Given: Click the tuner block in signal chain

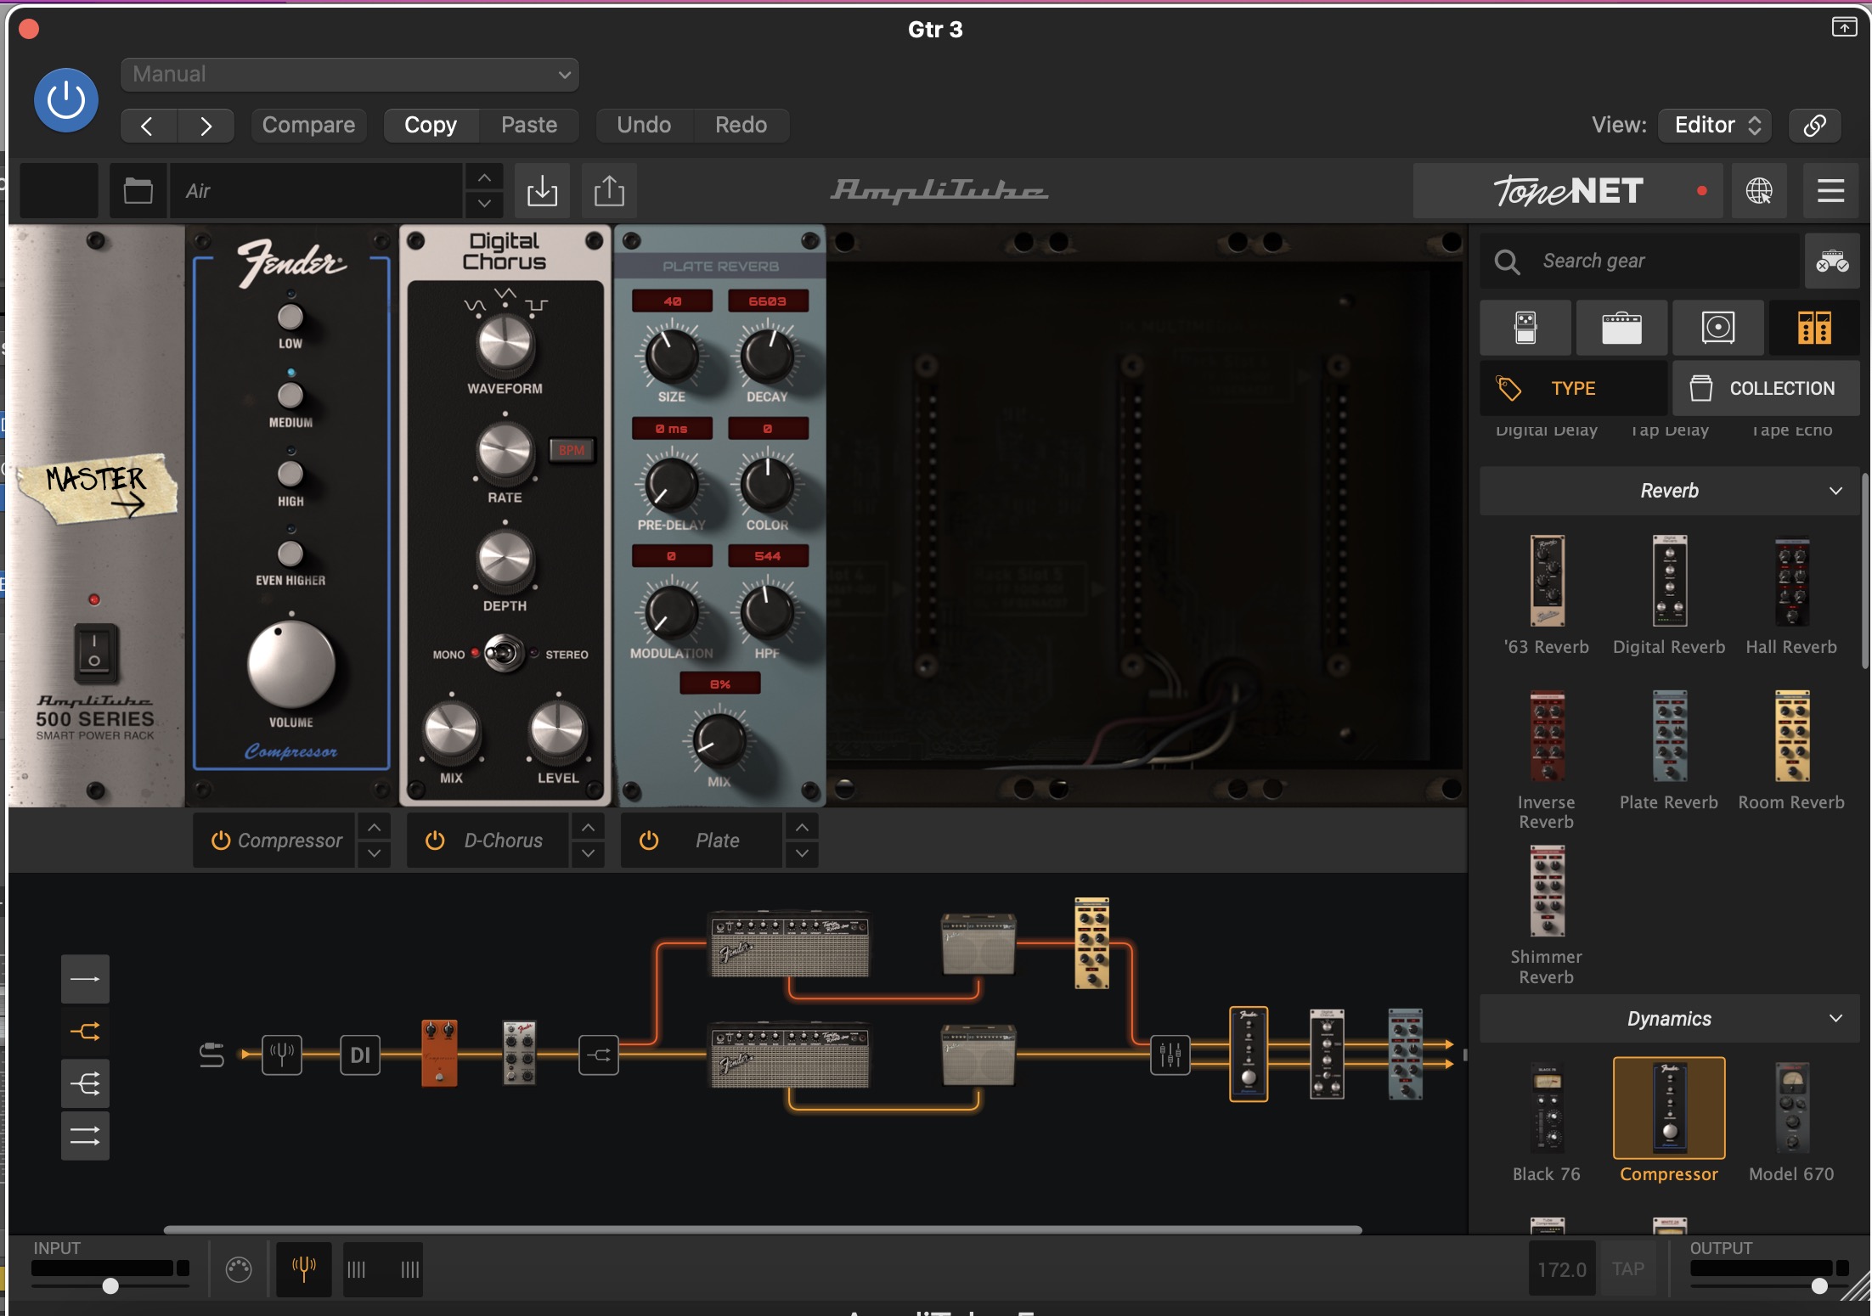Looking at the screenshot, I should pyautogui.click(x=281, y=1054).
